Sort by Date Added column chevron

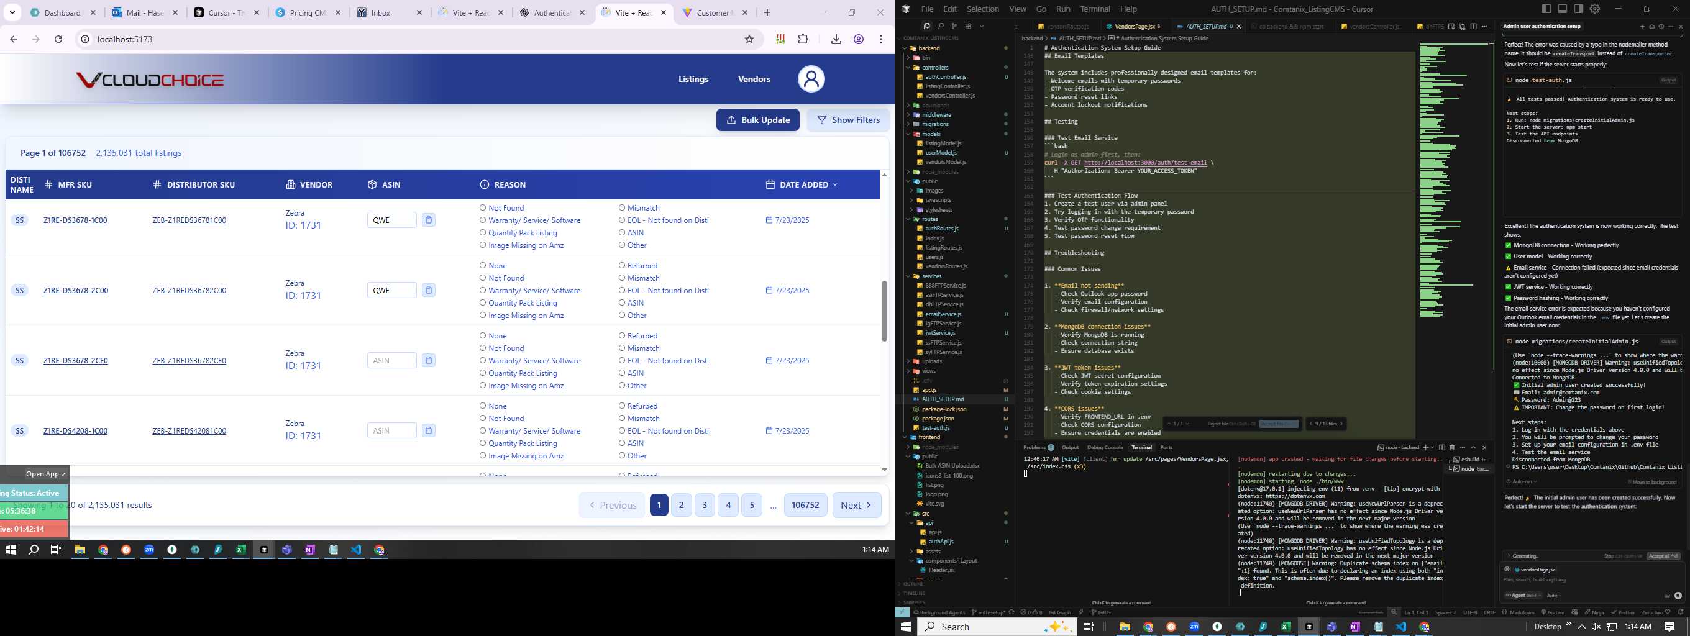point(835,185)
